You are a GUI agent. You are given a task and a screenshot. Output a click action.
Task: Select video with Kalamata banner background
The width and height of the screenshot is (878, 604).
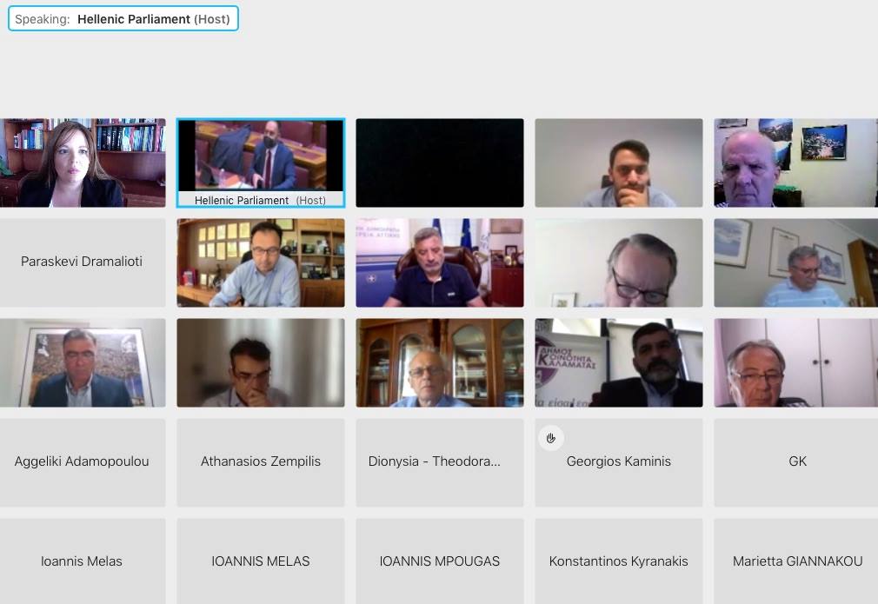pos(618,362)
